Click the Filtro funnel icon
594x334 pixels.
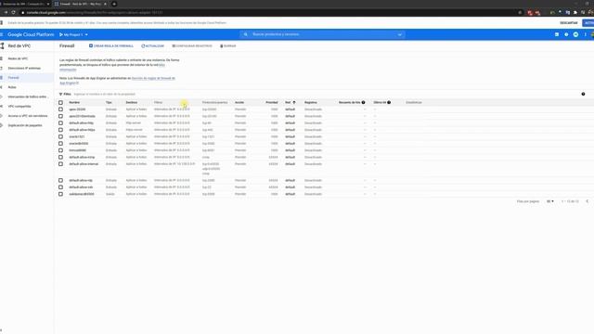coord(60,94)
